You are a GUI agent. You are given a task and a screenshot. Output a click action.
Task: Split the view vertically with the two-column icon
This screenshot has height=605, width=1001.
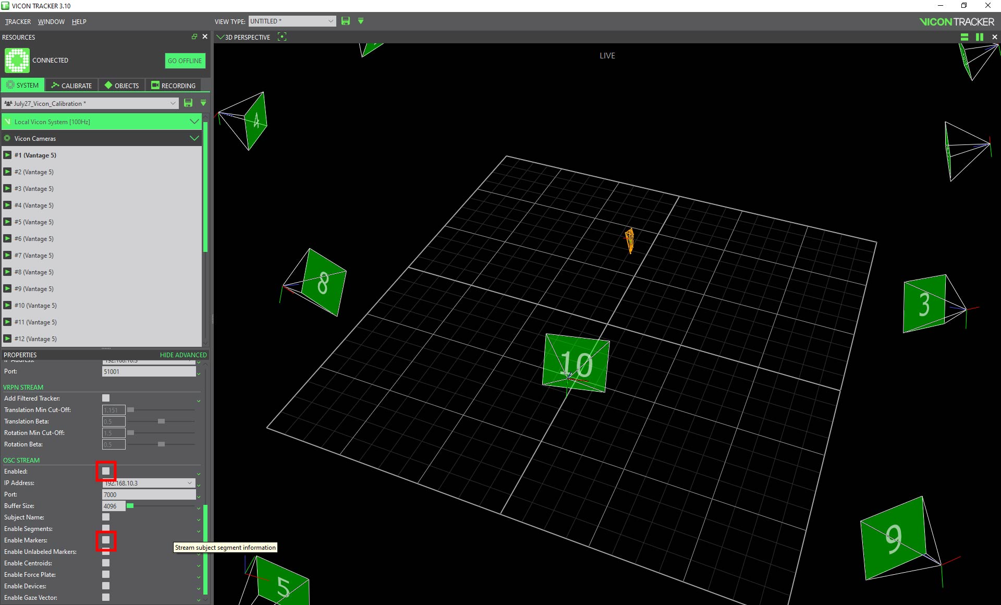[980, 37]
